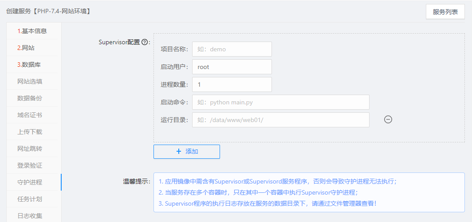Select the 网站选填 tab

coord(30,81)
